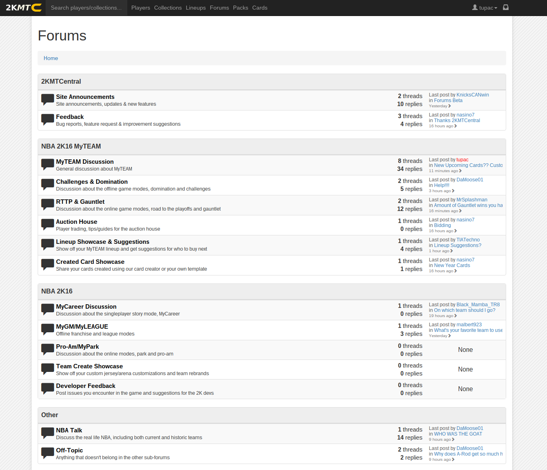The width and height of the screenshot is (547, 470).
Task: Open the Forums Beta thread
Action: pyautogui.click(x=448, y=100)
